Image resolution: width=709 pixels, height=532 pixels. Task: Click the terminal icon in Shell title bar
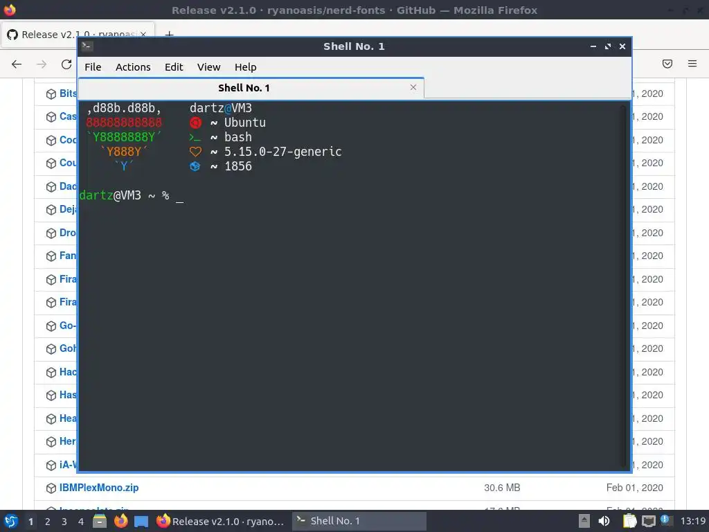87,46
